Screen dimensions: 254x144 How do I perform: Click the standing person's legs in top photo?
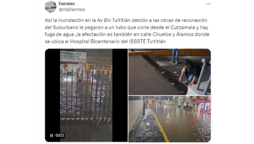tap(175, 56)
